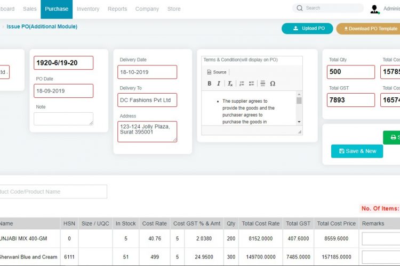
Task: Click quantity value 300
Action: click(231, 257)
